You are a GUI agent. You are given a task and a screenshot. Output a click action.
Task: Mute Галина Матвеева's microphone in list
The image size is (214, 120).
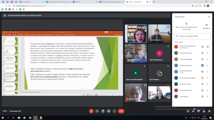click(x=202, y=59)
